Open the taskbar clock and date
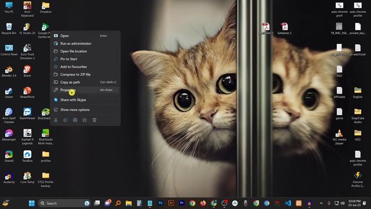 tap(354, 203)
